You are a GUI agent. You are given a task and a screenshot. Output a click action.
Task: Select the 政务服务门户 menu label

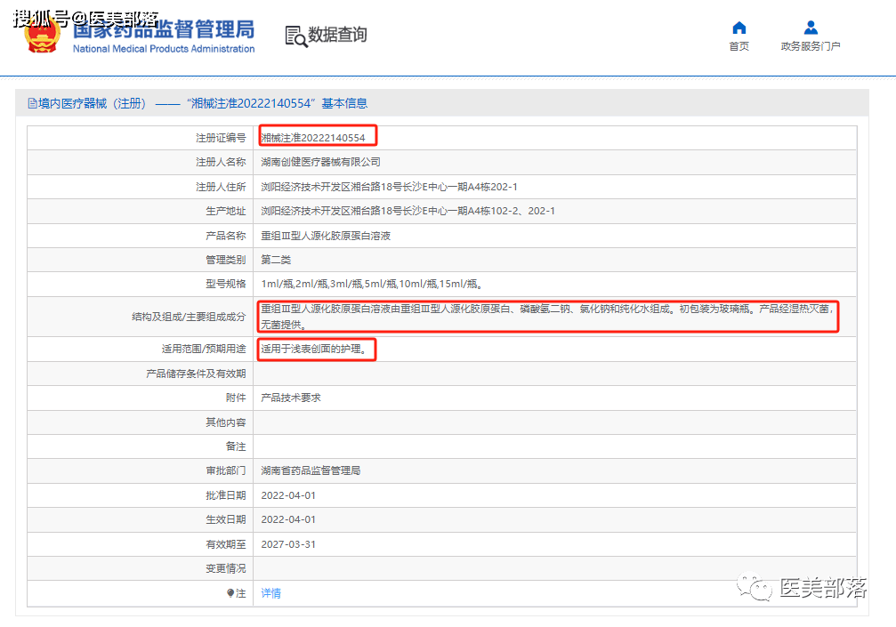click(810, 46)
